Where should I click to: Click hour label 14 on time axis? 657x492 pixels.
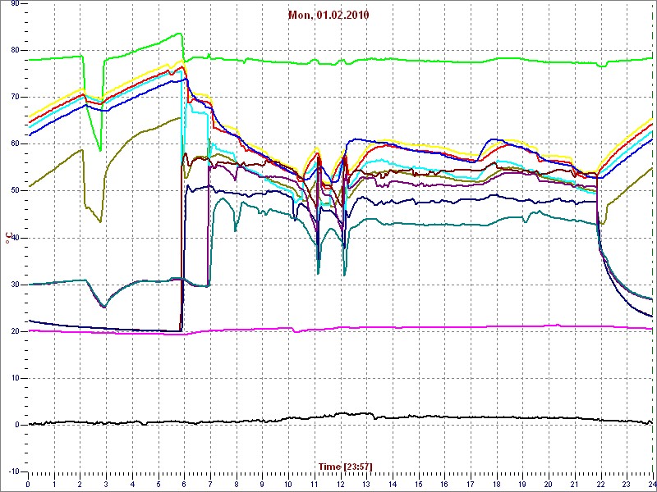point(393,484)
